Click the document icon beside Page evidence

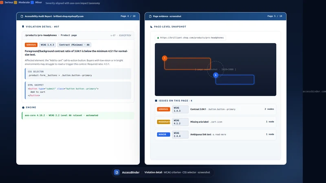tap(150, 16)
